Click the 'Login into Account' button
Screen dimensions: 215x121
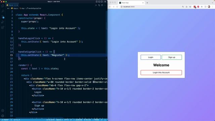click(161, 73)
